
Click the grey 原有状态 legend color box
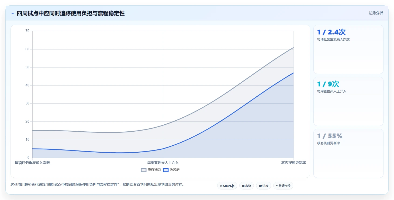(144, 170)
